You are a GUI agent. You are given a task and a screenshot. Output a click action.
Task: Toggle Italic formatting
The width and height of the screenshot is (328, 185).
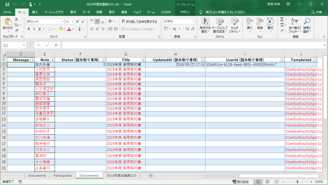click(x=34, y=29)
